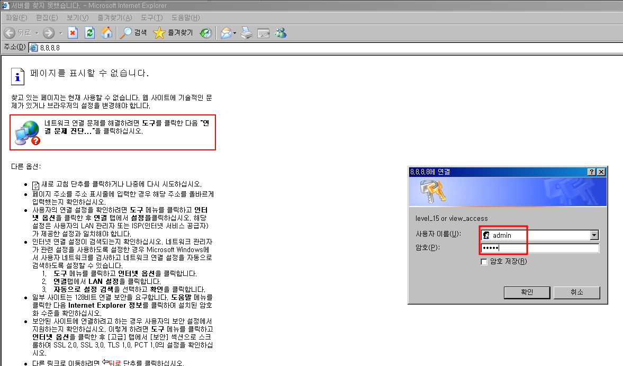Expand the username combo box dropdown arrow

tap(594, 235)
